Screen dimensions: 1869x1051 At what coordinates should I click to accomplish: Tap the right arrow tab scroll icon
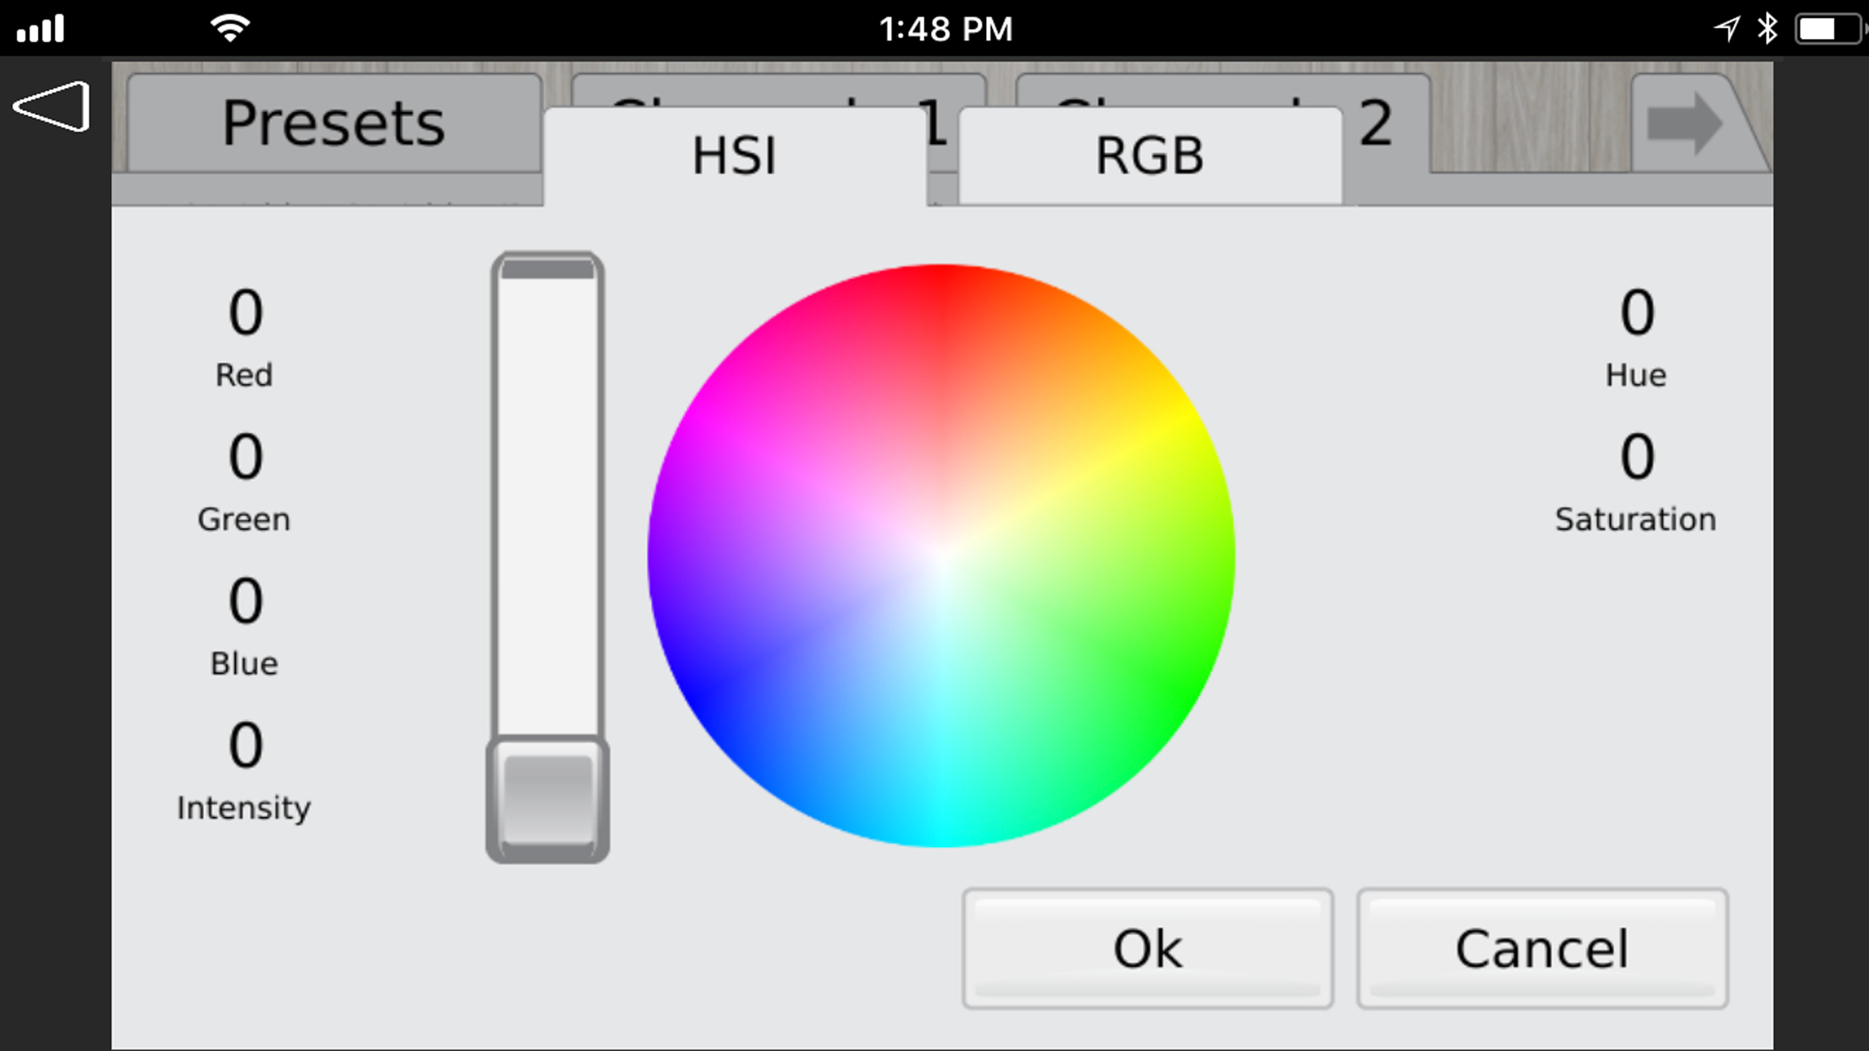(1684, 124)
